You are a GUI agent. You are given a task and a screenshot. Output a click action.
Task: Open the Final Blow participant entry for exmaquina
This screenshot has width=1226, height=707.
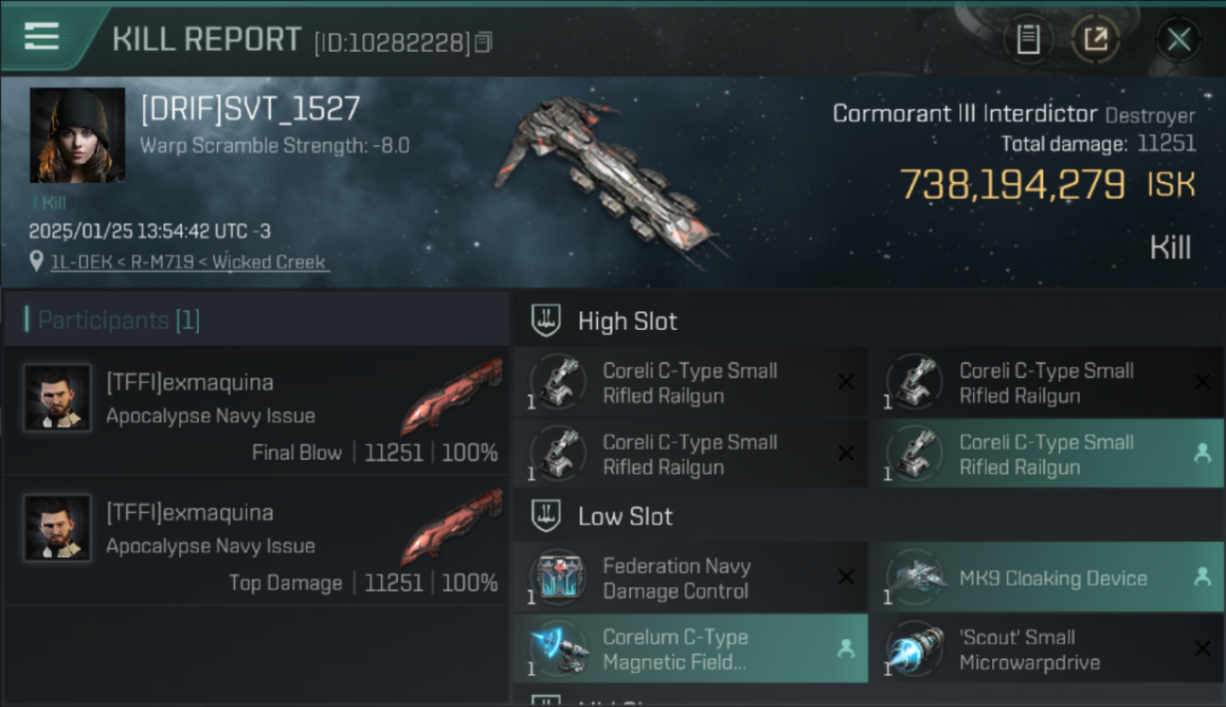[256, 410]
